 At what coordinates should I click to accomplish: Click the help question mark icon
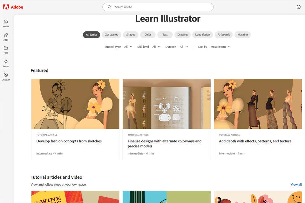click(298, 7)
